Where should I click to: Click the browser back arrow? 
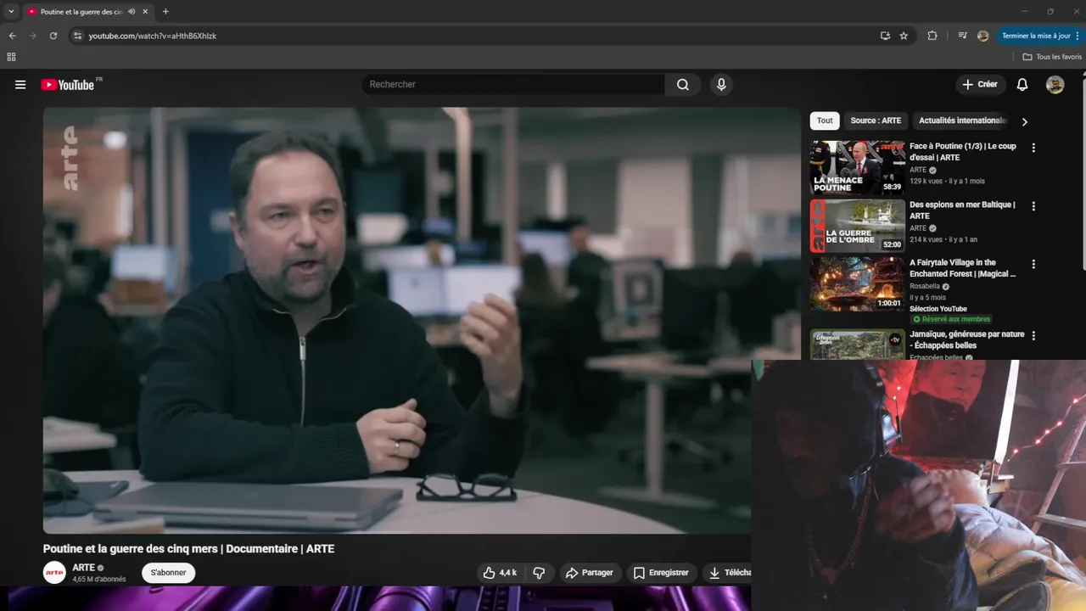pos(12,36)
